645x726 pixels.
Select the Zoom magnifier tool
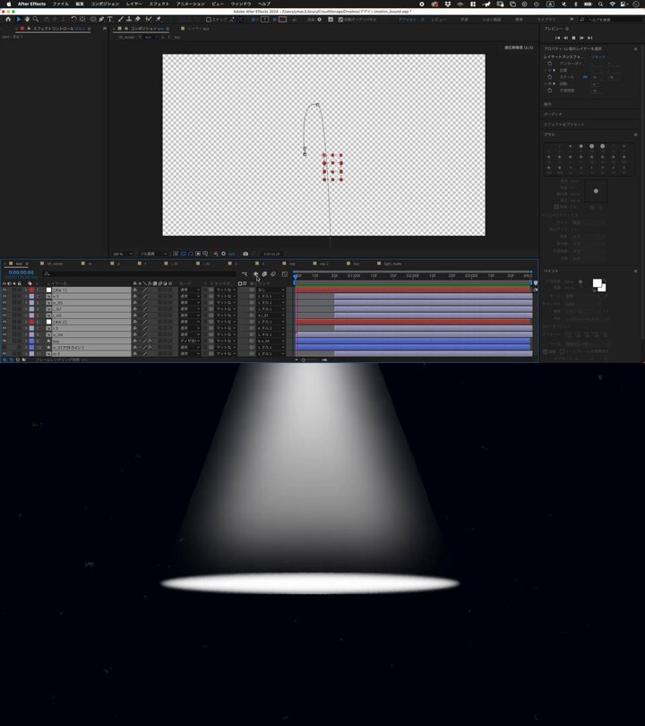pos(36,19)
